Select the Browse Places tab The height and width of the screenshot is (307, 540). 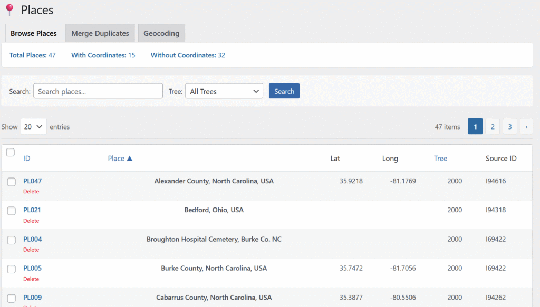click(34, 33)
